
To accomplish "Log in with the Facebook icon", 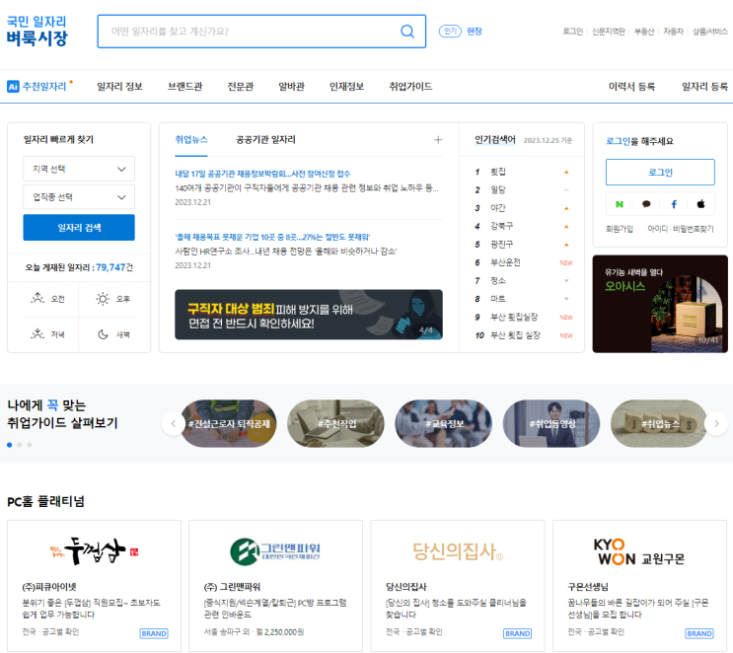I will (x=674, y=204).
